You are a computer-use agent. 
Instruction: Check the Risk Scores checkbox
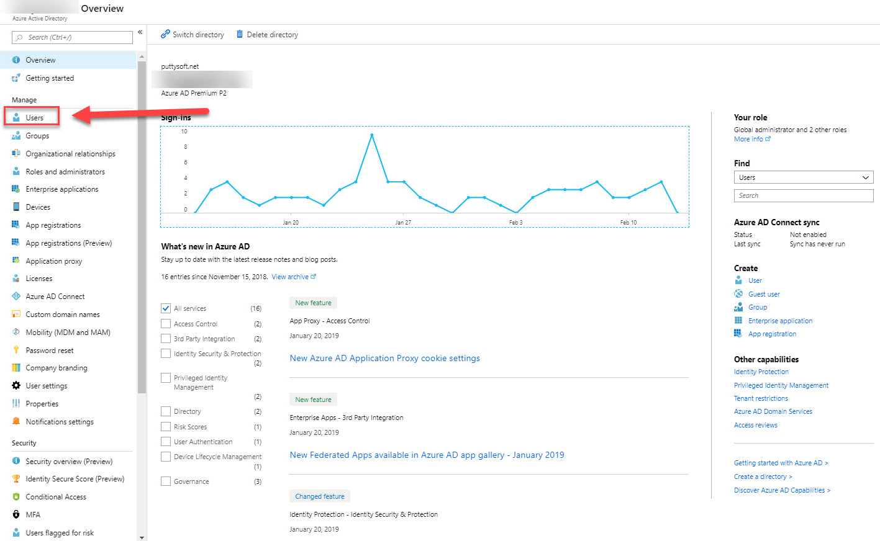click(166, 427)
